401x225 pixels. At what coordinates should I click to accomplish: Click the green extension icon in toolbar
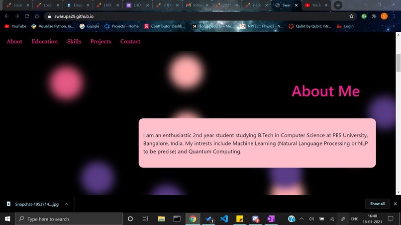click(364, 16)
